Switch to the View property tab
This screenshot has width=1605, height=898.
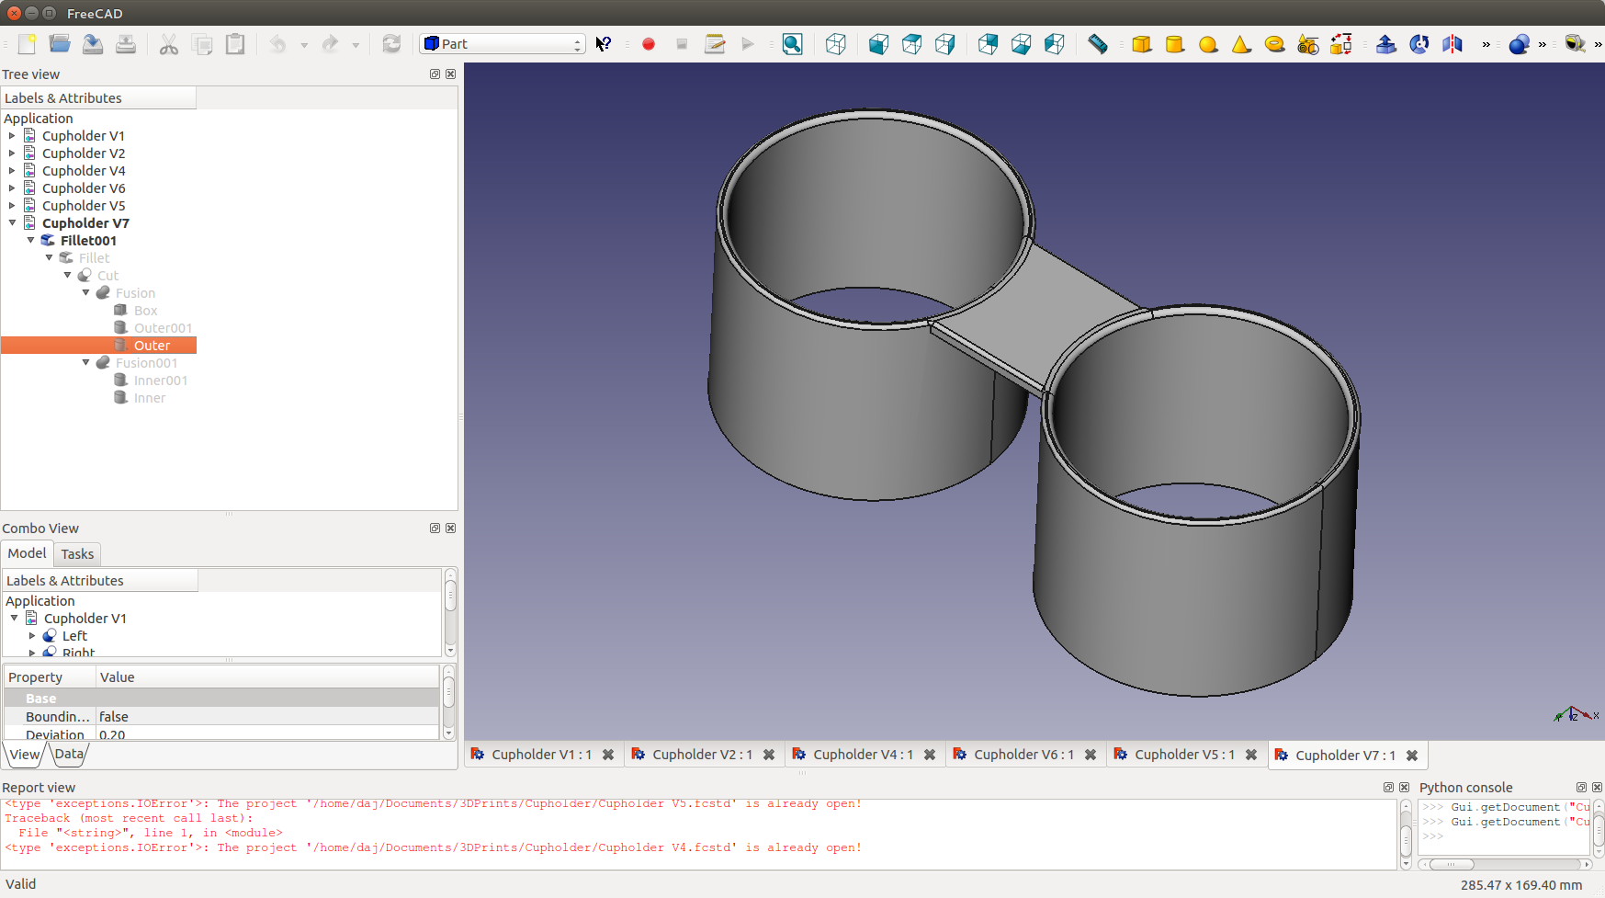pyautogui.click(x=25, y=755)
